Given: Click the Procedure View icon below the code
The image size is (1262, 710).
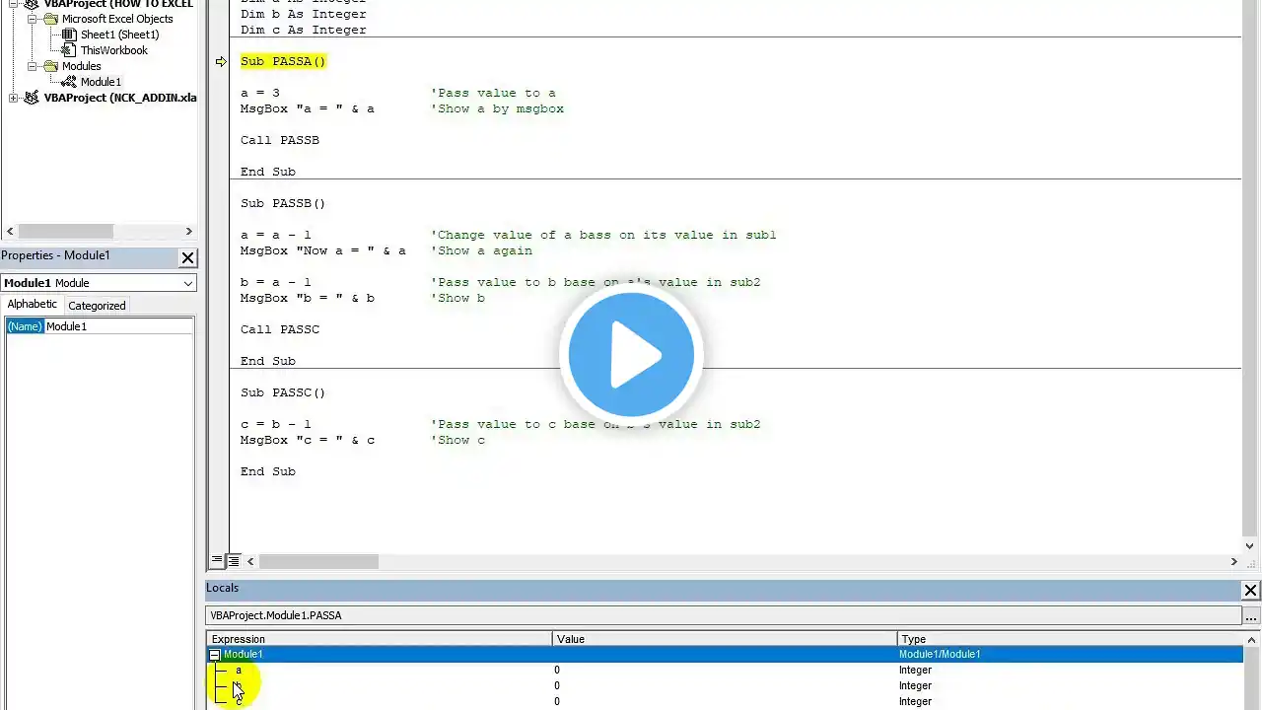Looking at the screenshot, I should pyautogui.click(x=217, y=561).
